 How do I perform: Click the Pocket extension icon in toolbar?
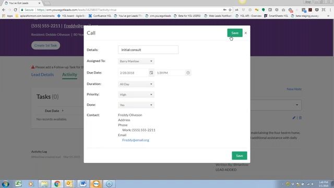pyautogui.click(x=317, y=10)
